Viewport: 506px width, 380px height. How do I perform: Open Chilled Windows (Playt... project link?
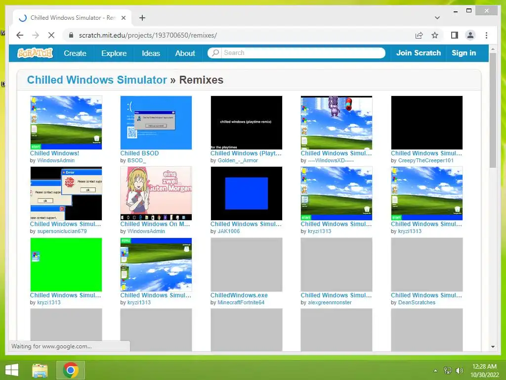246,153
